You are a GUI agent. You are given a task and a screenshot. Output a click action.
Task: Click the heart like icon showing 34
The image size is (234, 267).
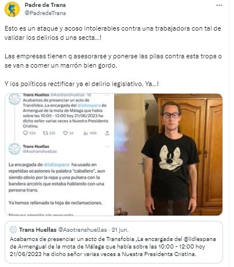coord(65,133)
